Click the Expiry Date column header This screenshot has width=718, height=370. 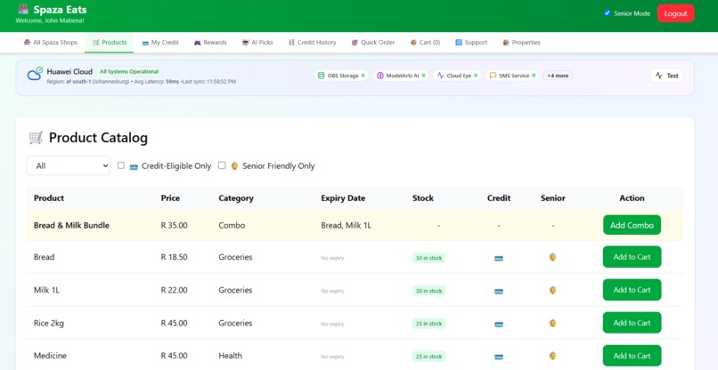click(x=343, y=198)
